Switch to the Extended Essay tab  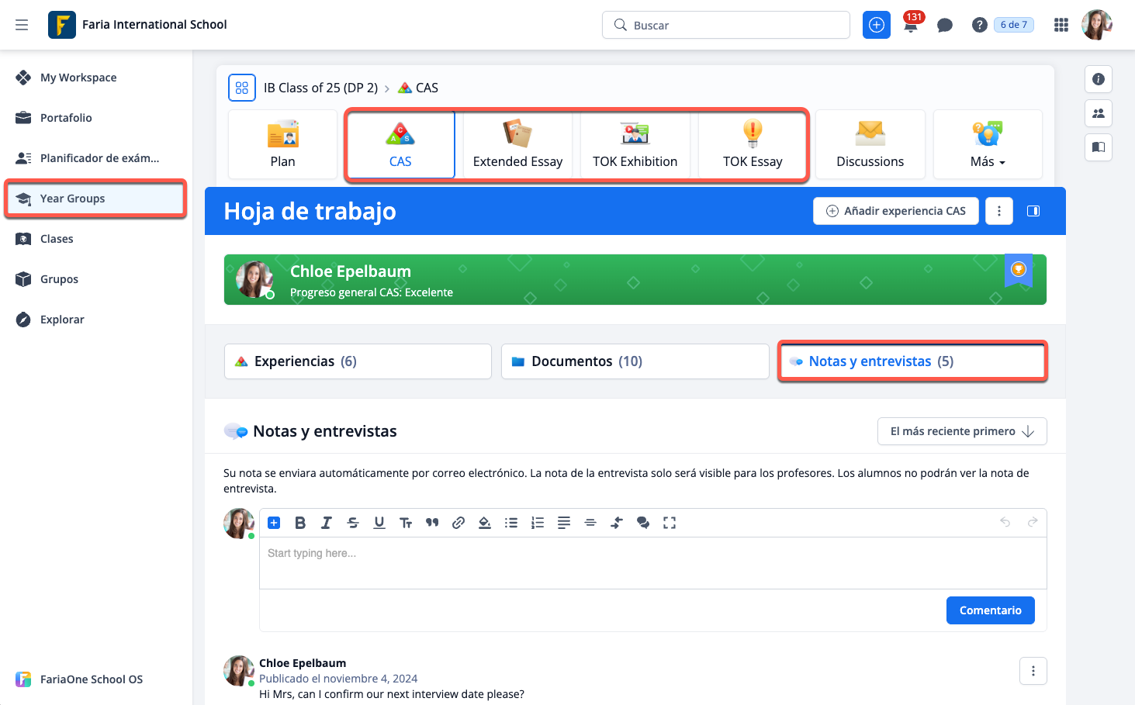pyautogui.click(x=517, y=145)
